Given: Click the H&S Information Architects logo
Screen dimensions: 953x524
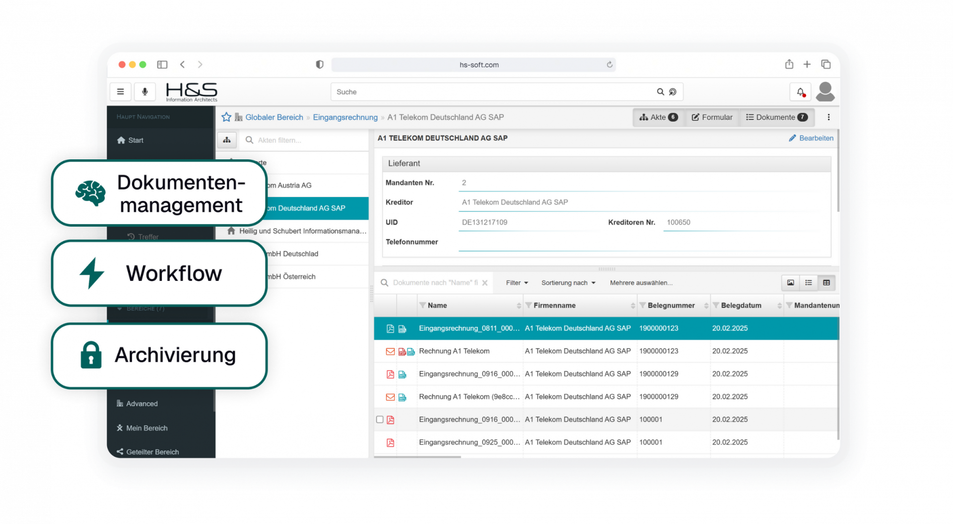Looking at the screenshot, I should (x=192, y=92).
